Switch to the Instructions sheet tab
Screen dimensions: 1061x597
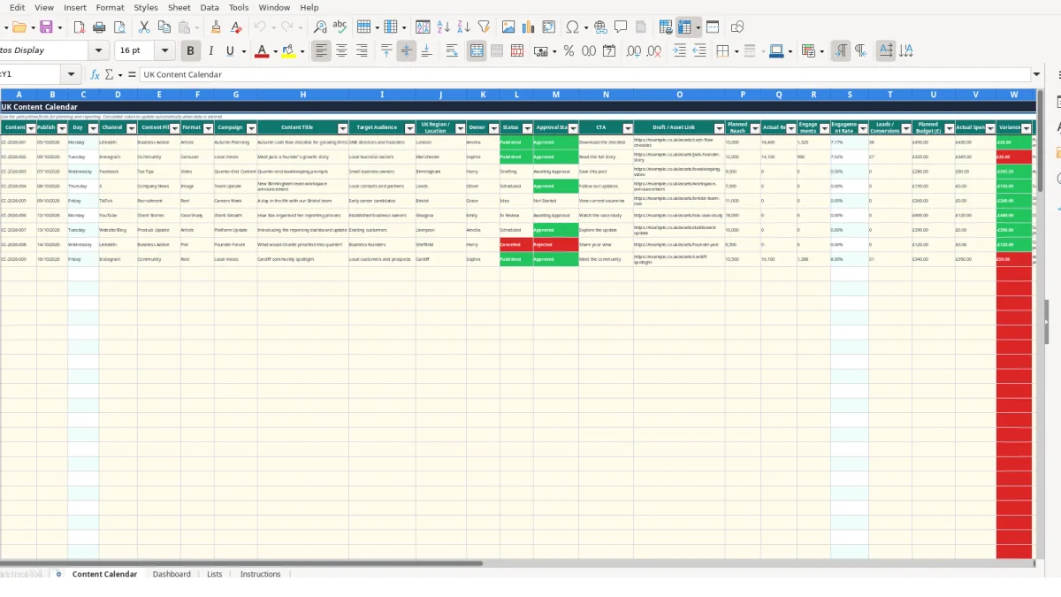(260, 574)
